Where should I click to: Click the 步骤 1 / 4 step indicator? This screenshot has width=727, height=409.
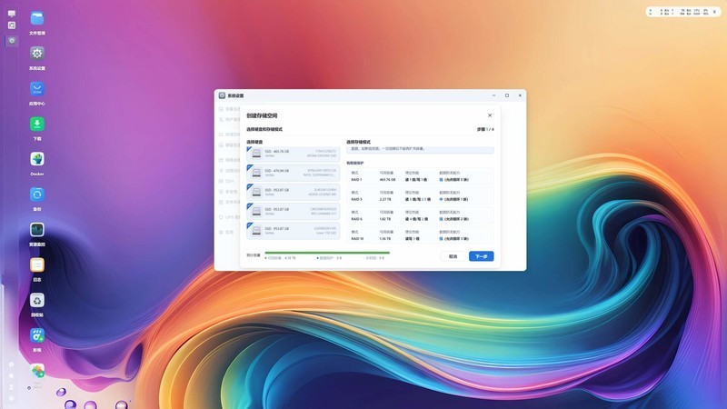[485, 129]
